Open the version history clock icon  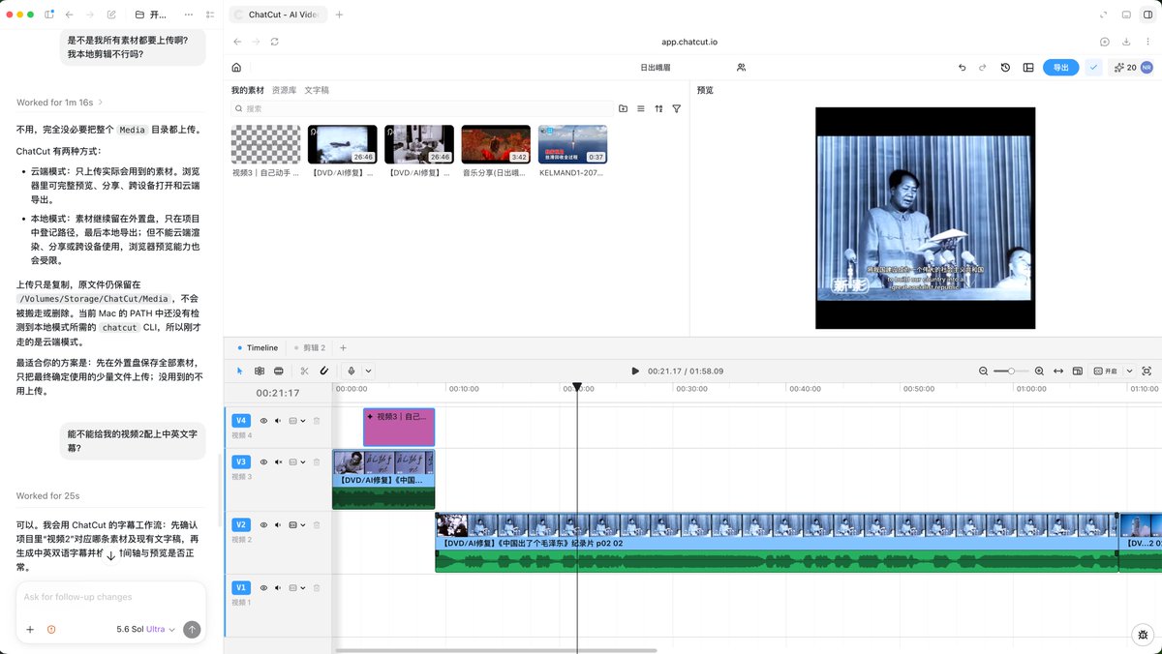(x=1005, y=68)
